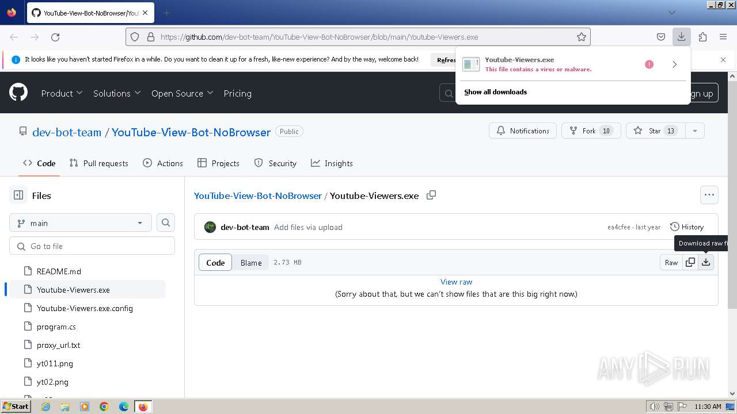737x414 pixels.
Task: Click Show all downloads
Action: (495, 92)
